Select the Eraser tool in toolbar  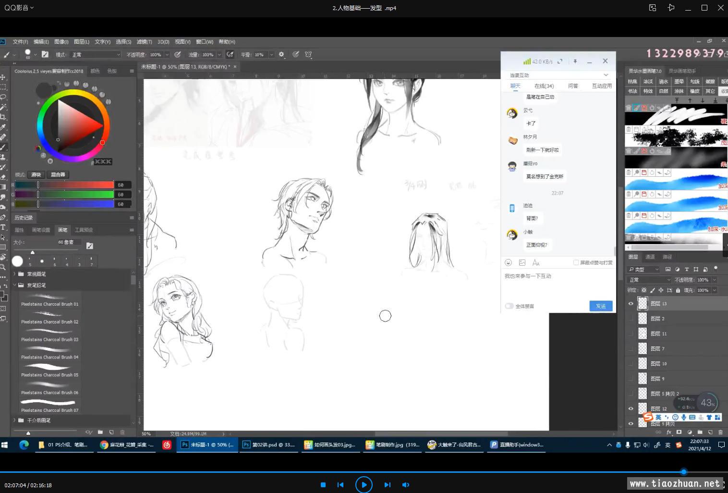pyautogui.click(x=3, y=177)
